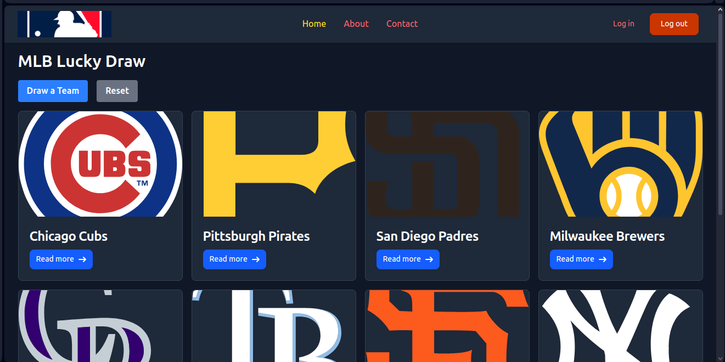Screen dimensions: 725x362
Task: Select the Chicago Cubs logo
Action: [100, 163]
